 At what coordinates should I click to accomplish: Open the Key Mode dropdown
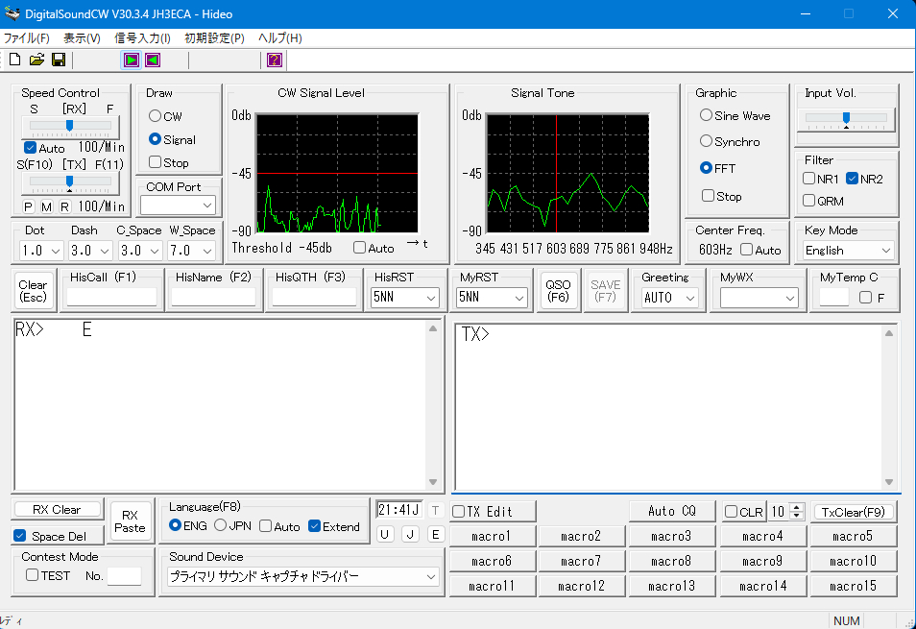coord(848,251)
